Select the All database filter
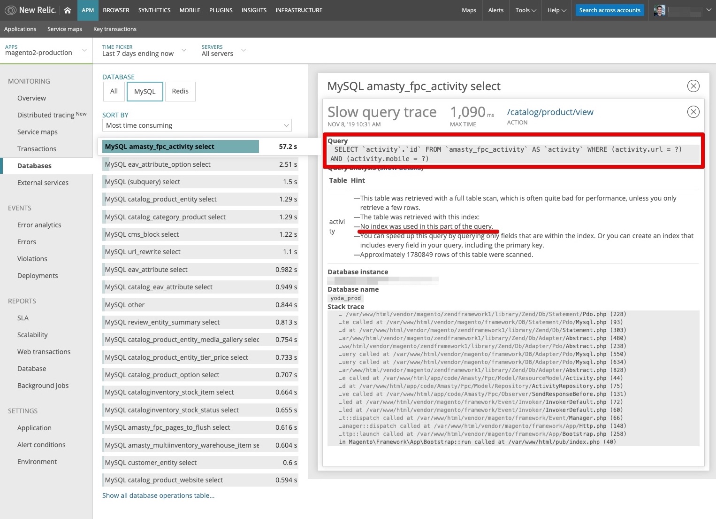 pyautogui.click(x=114, y=91)
